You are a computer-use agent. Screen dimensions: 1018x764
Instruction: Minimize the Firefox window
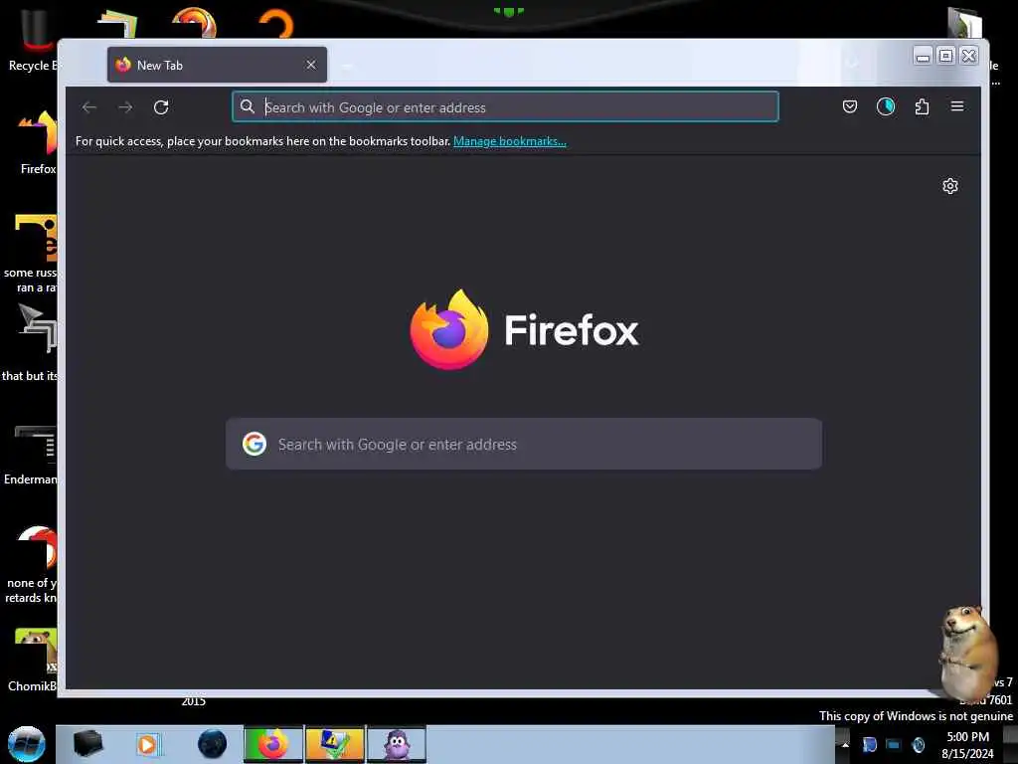923,56
